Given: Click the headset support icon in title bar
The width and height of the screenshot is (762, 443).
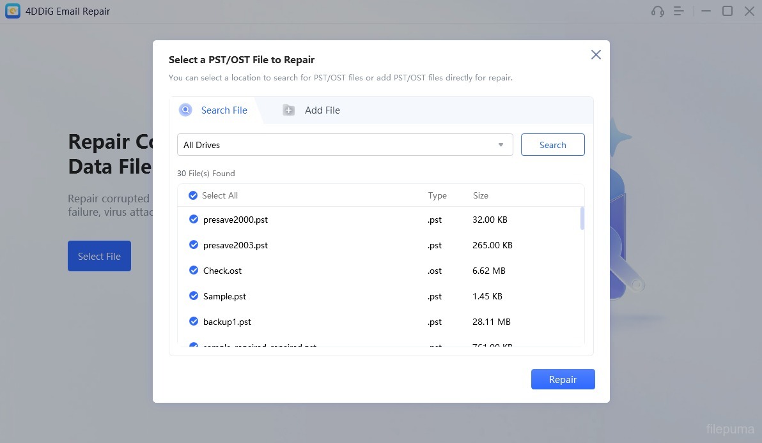Looking at the screenshot, I should (x=657, y=11).
